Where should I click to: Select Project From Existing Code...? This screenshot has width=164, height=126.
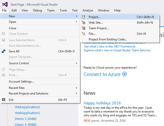[119, 39]
